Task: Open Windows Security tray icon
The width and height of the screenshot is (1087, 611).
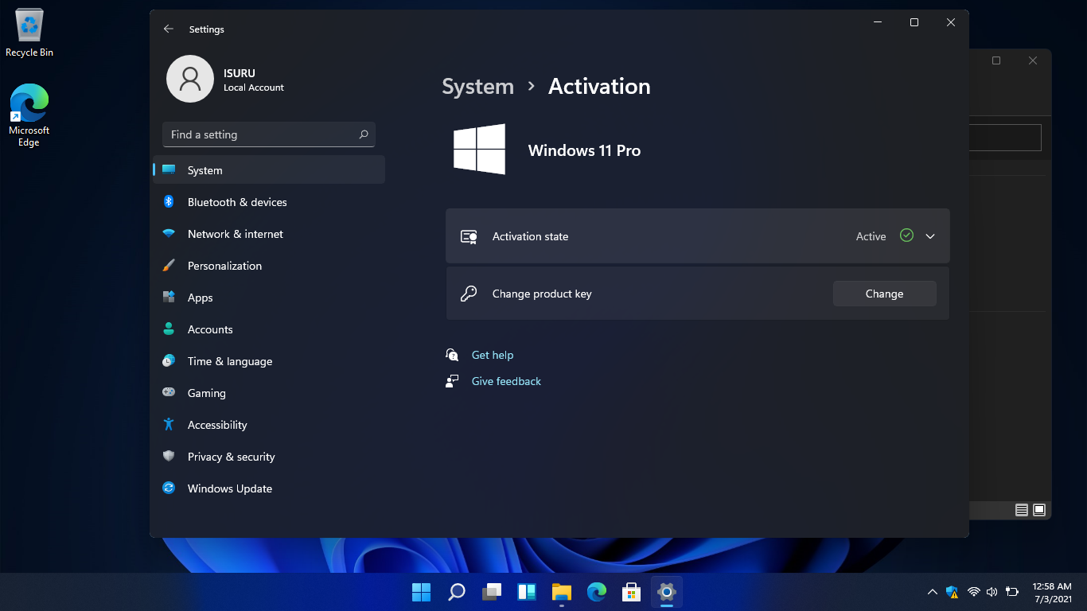Action: pyautogui.click(x=953, y=592)
